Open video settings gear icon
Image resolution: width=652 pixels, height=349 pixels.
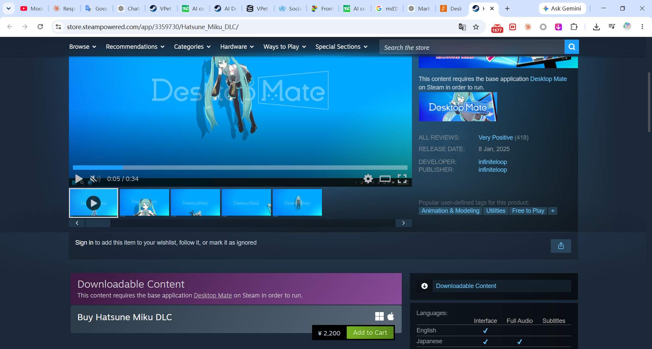[368, 179]
